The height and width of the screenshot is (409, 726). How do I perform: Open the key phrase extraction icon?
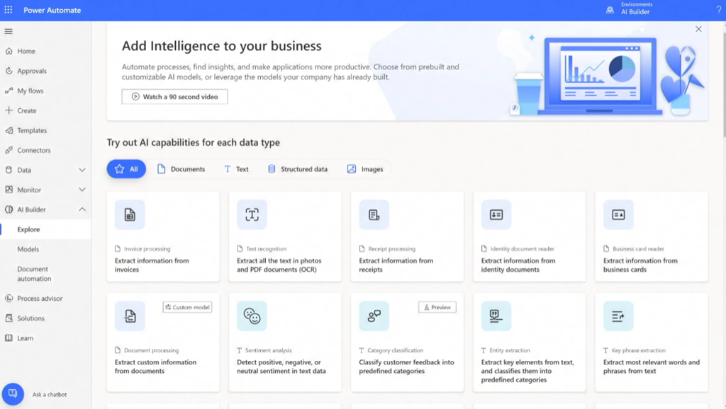pyautogui.click(x=618, y=316)
